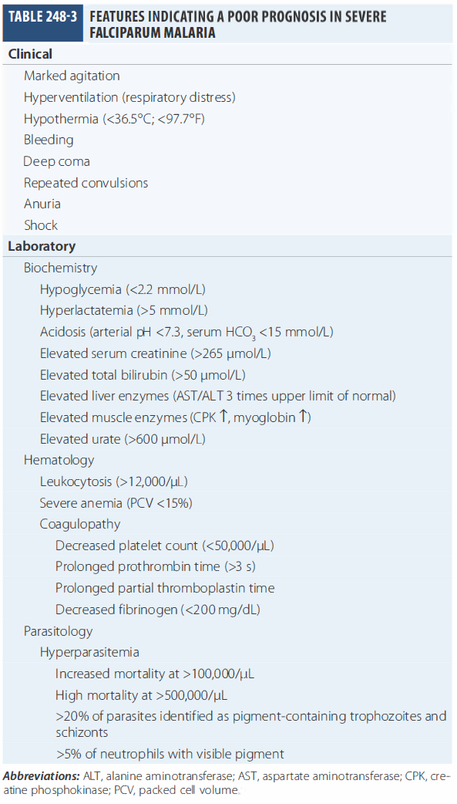Image resolution: width=457 pixels, height=804 pixels.
Task: Select the Hypoglycemia (<2.2 mmol/L) entry
Action: 123,289
